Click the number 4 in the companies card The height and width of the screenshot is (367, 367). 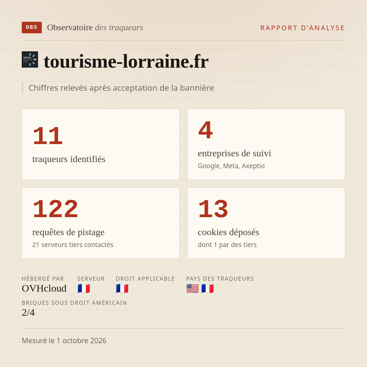click(x=206, y=130)
